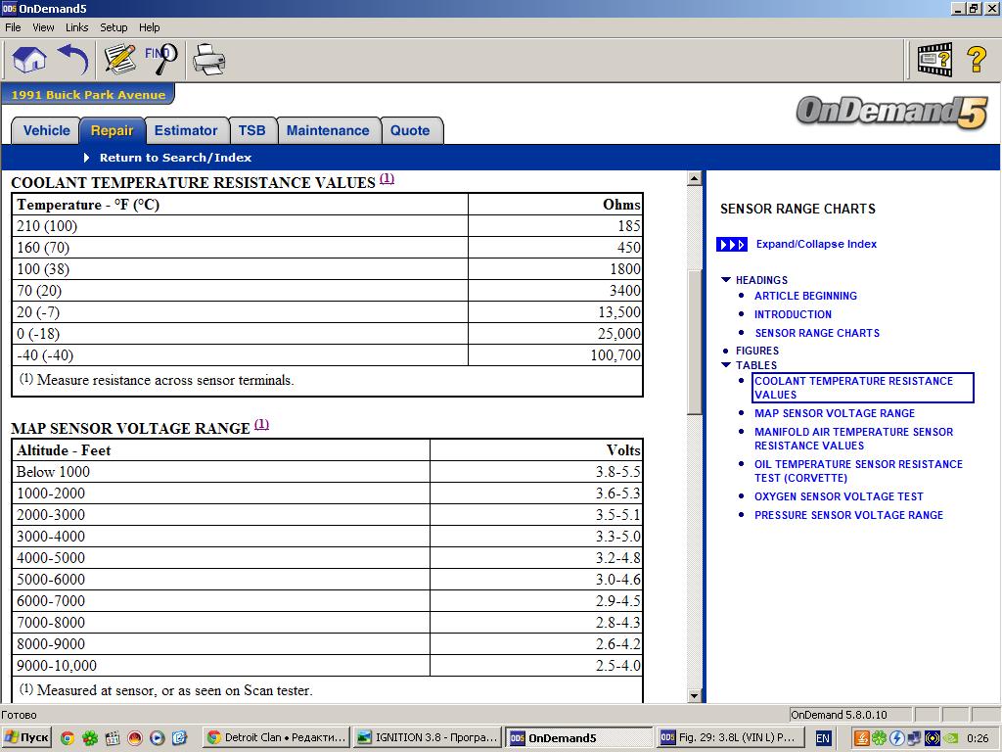Image resolution: width=1002 pixels, height=752 pixels.
Task: Open the notepad and pencil notes icon
Action: (119, 60)
